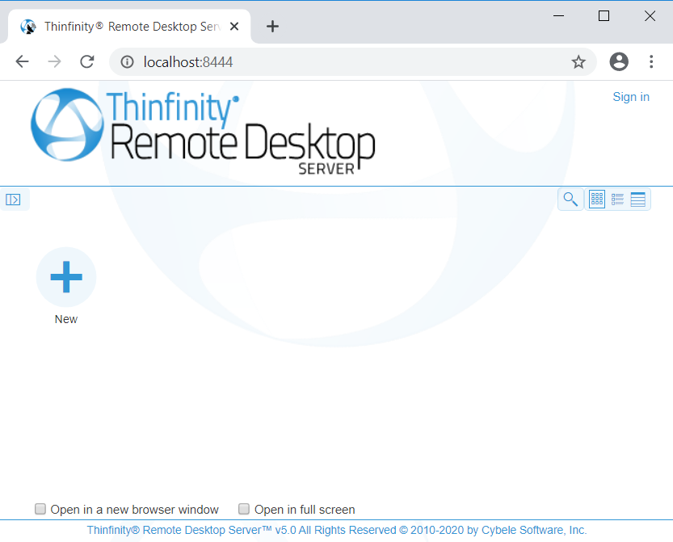Open a new browser tab
Viewport: 673px width, 542px height.
272,27
